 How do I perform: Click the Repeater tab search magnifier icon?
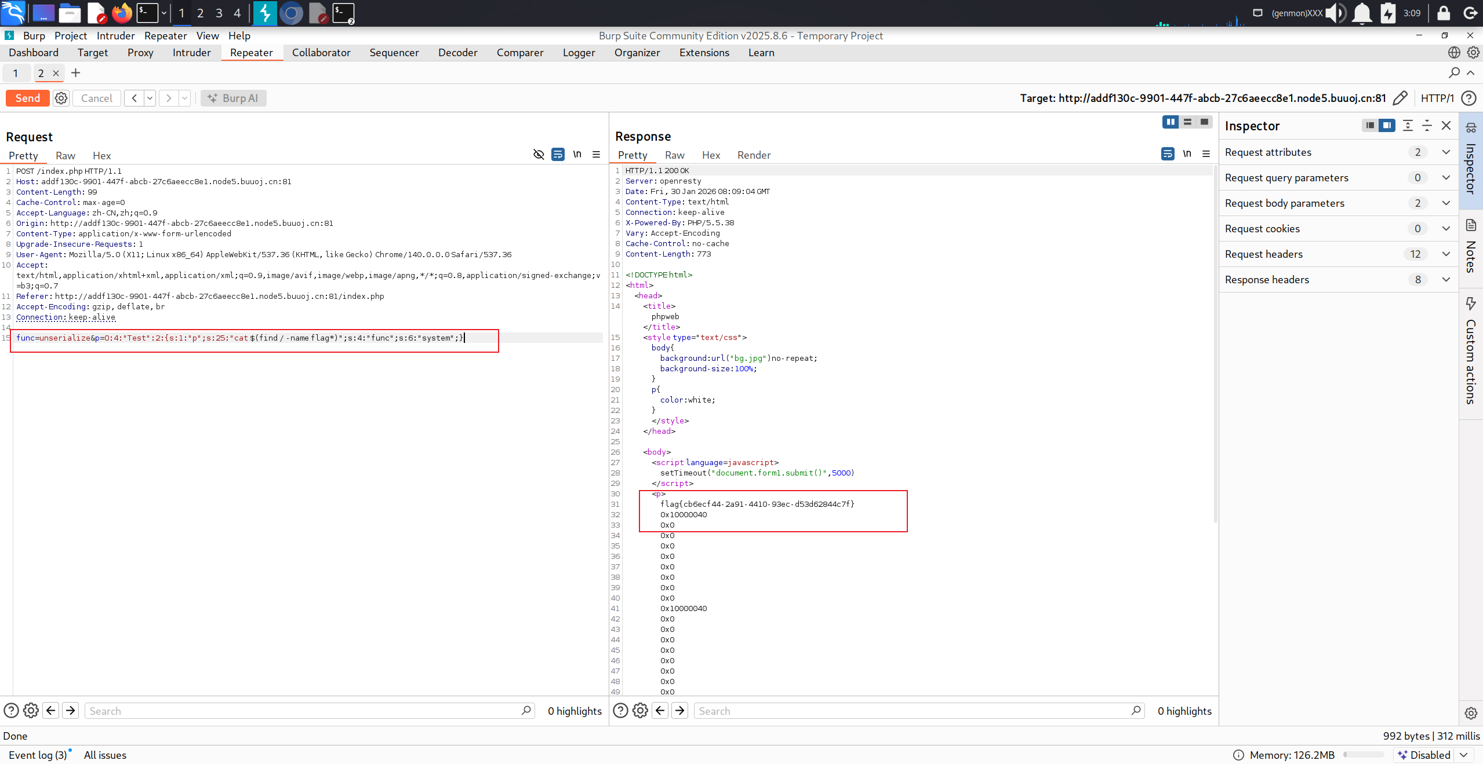[1454, 73]
